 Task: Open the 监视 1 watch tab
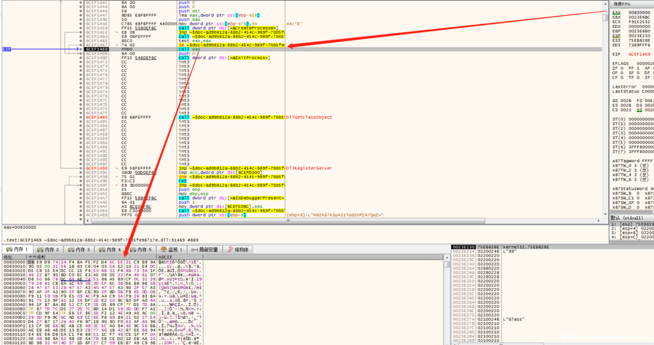pos(172,250)
